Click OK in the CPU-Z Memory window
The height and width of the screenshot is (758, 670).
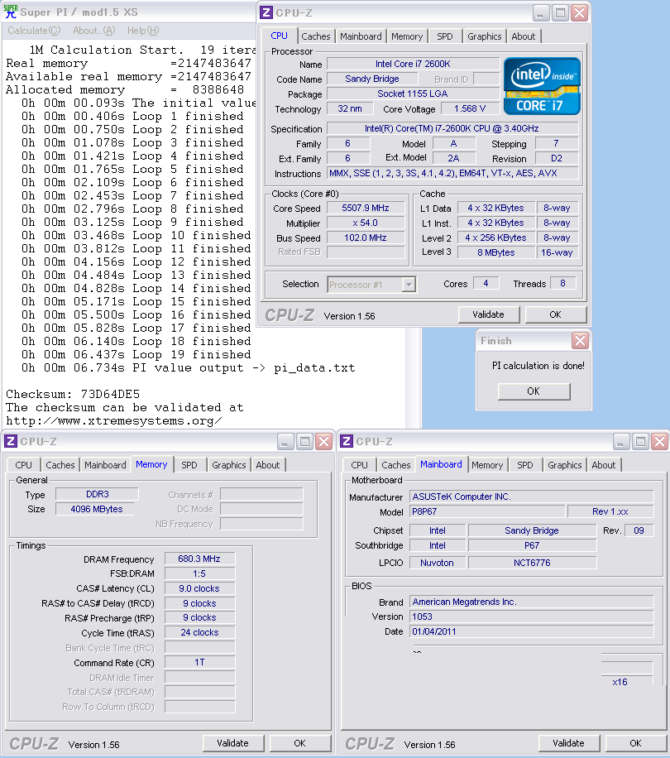[300, 743]
